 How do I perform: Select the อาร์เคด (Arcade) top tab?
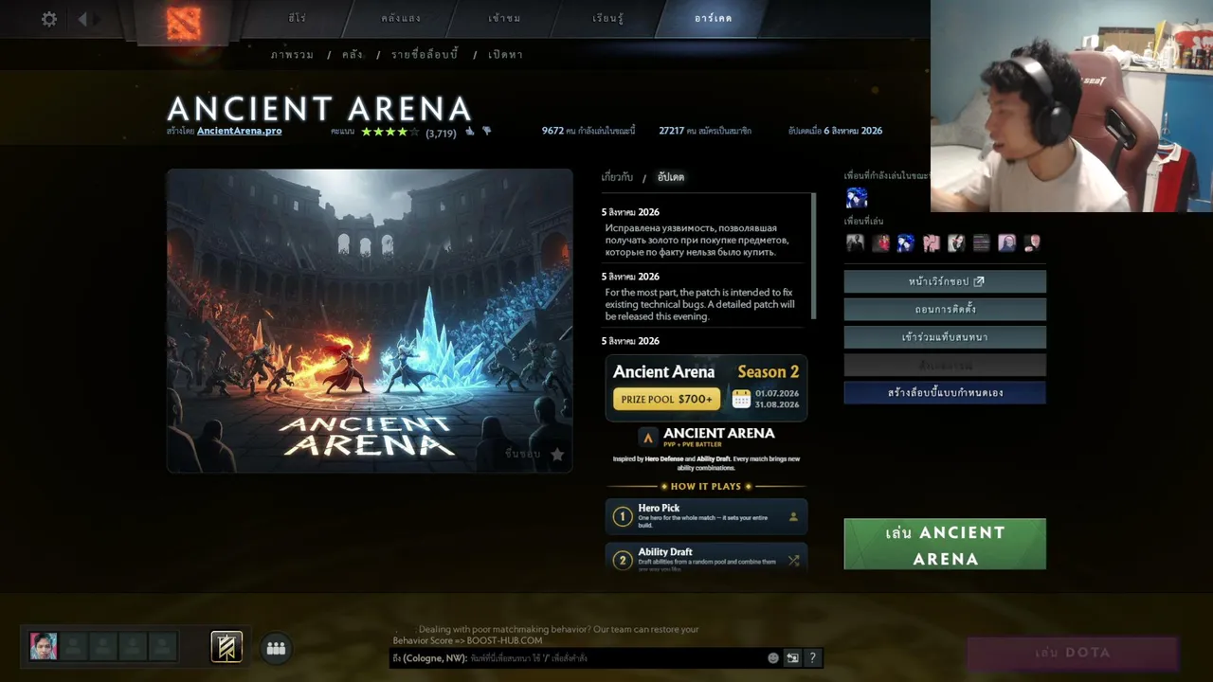[713, 18]
